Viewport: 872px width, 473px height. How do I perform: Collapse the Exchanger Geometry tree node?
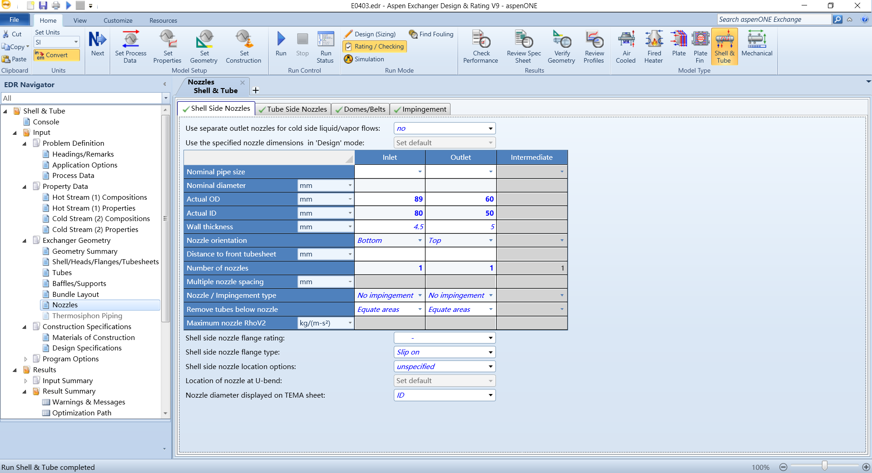click(25, 241)
